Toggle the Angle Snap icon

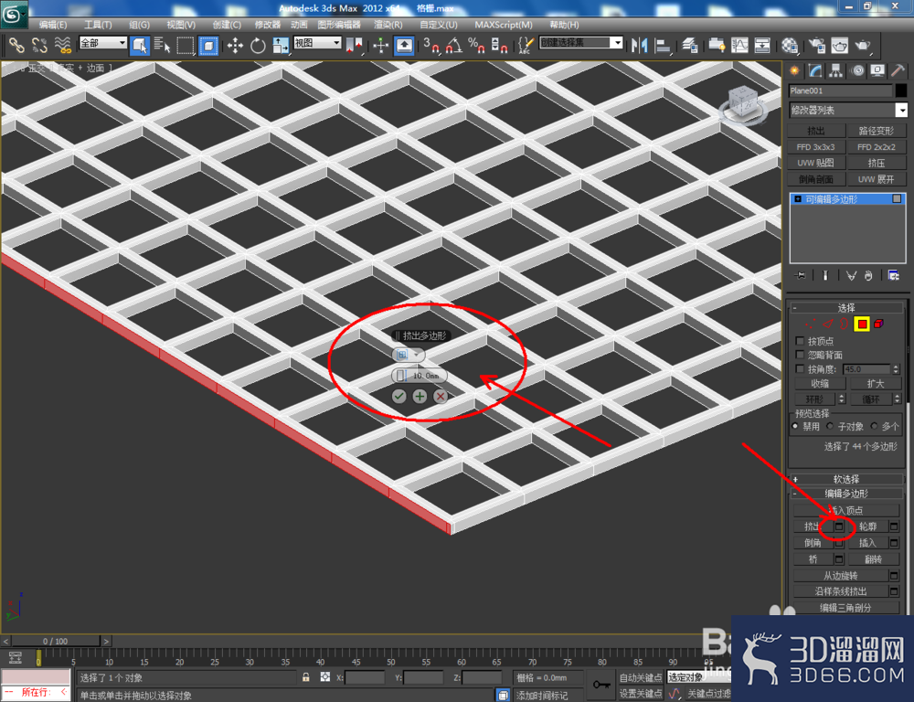(x=453, y=45)
